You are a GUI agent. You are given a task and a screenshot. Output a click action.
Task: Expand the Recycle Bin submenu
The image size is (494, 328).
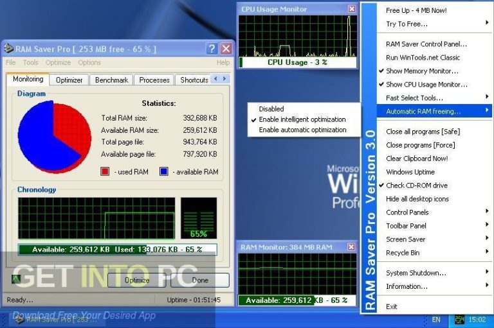[x=434, y=253]
